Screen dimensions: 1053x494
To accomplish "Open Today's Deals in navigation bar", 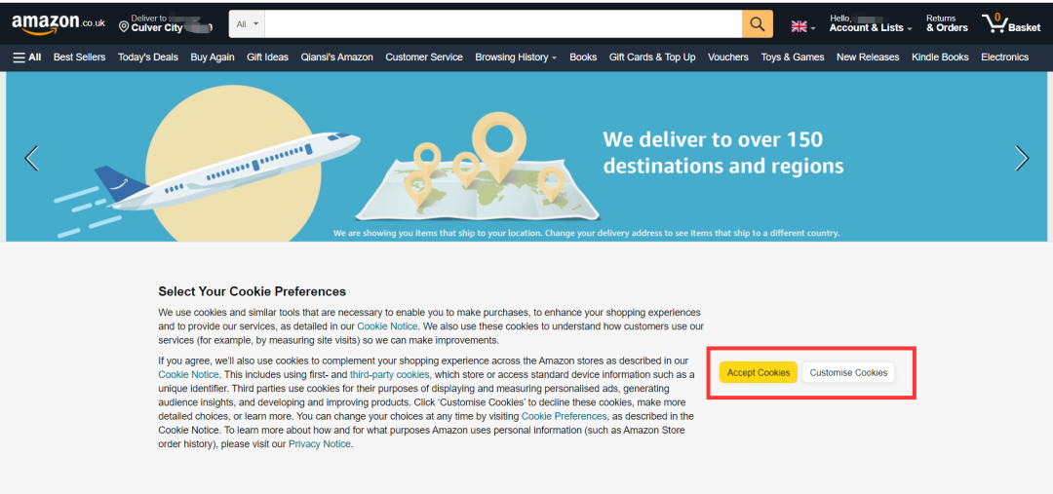I will 148,57.
